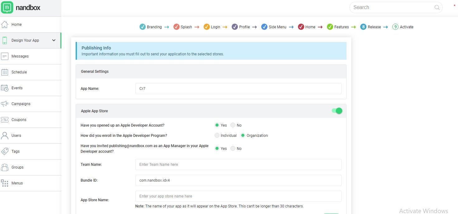Click the Groups sidebar item
458x214 pixels.
pos(17,167)
